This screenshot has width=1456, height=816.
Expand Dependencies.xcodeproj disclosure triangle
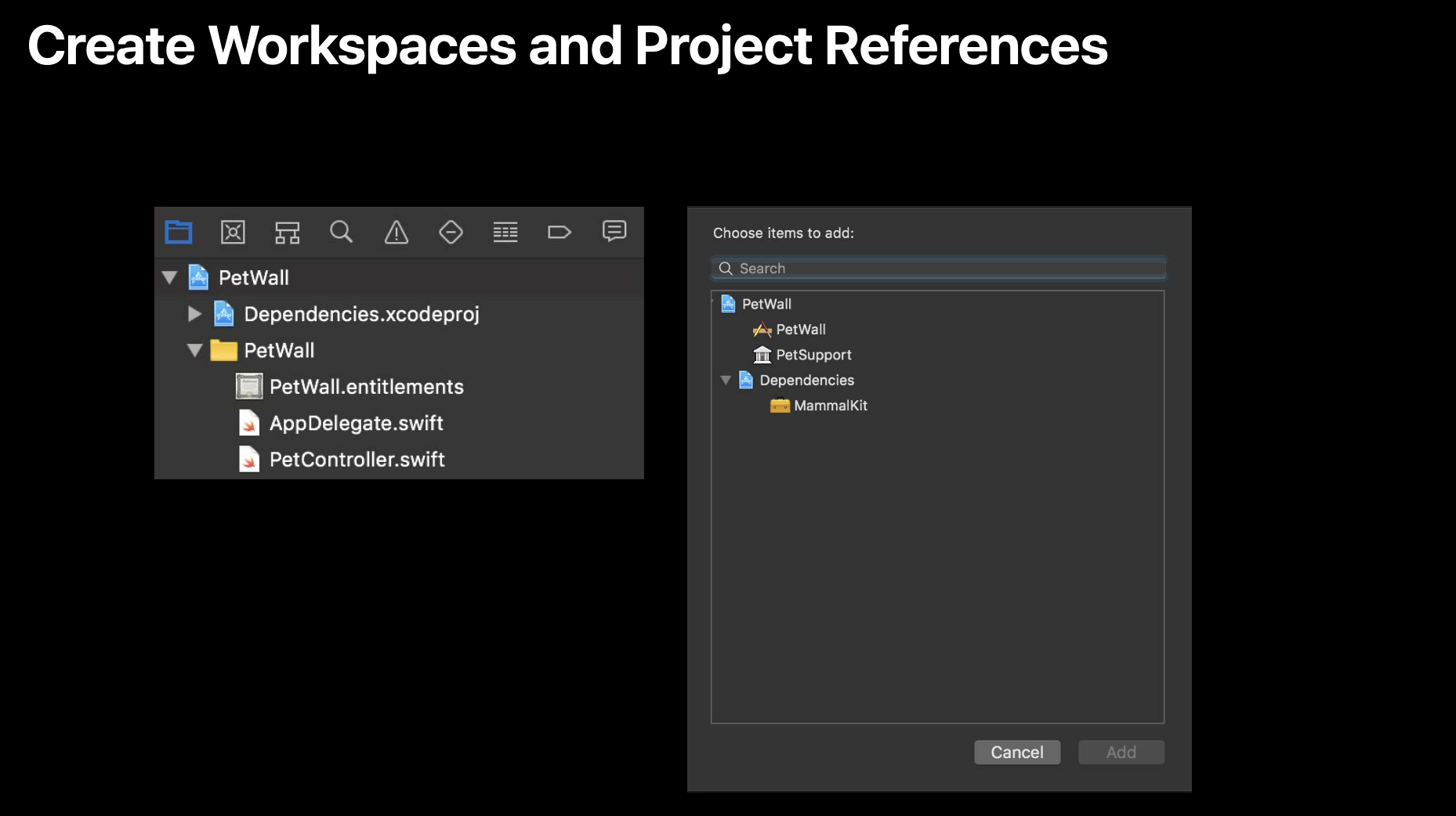[194, 314]
